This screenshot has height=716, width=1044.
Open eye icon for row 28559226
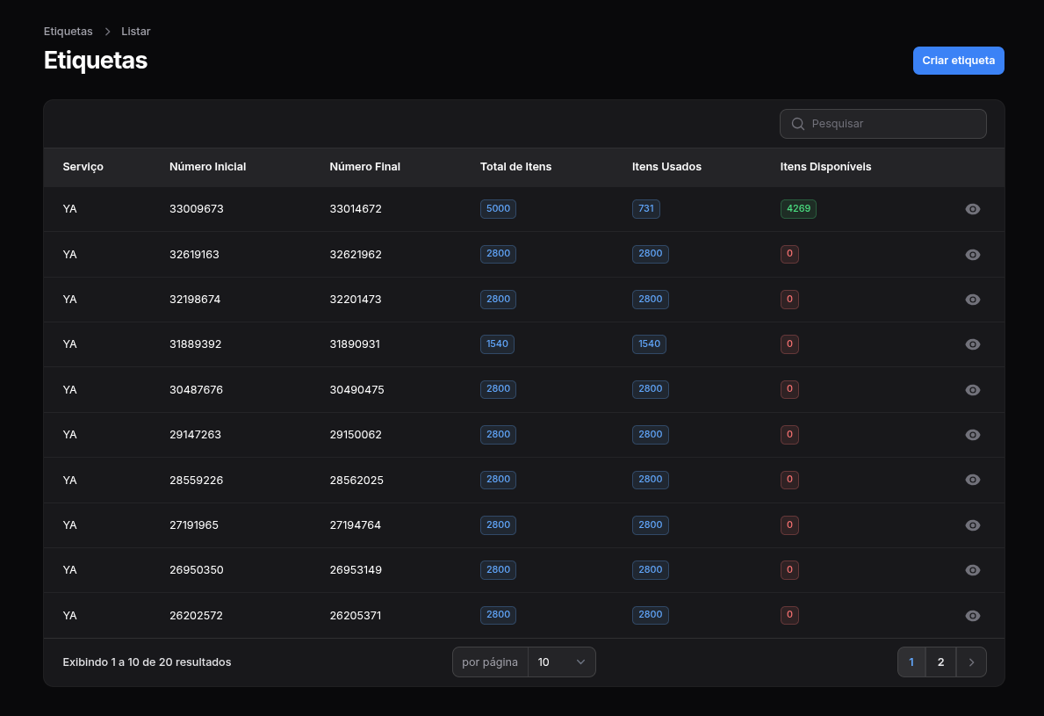972,480
